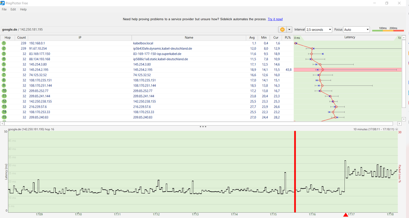The width and height of the screenshot is (409, 218).
Task: Click IP 74.125.32.52 in hop 7 row
Action: click(38, 75)
